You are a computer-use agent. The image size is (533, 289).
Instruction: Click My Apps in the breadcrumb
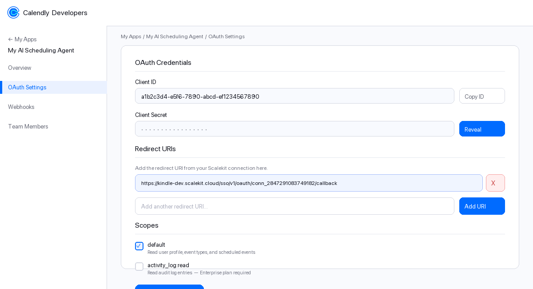[x=131, y=36]
